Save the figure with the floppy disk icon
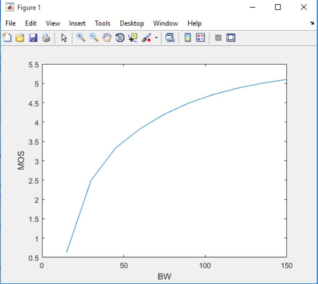This screenshot has height=284, width=318. [33, 38]
